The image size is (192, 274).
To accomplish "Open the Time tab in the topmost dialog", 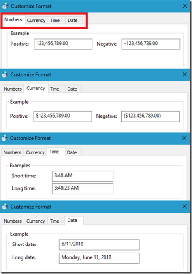I will coord(55,20).
